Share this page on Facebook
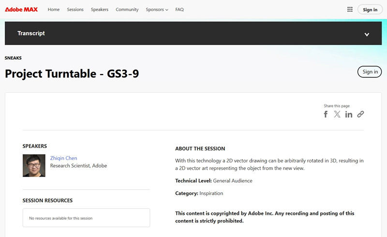 tap(326, 114)
